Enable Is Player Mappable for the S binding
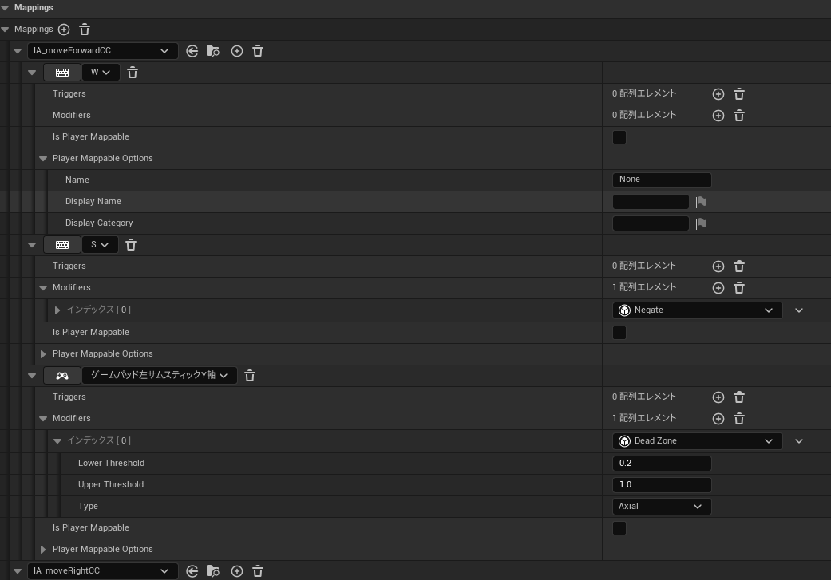831x580 pixels. click(619, 332)
